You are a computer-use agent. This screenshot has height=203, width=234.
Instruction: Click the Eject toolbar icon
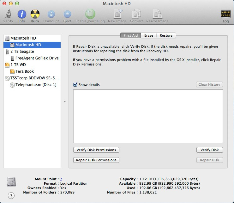[67, 14]
